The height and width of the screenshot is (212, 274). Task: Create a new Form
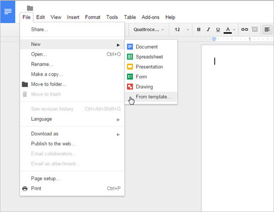(151, 77)
